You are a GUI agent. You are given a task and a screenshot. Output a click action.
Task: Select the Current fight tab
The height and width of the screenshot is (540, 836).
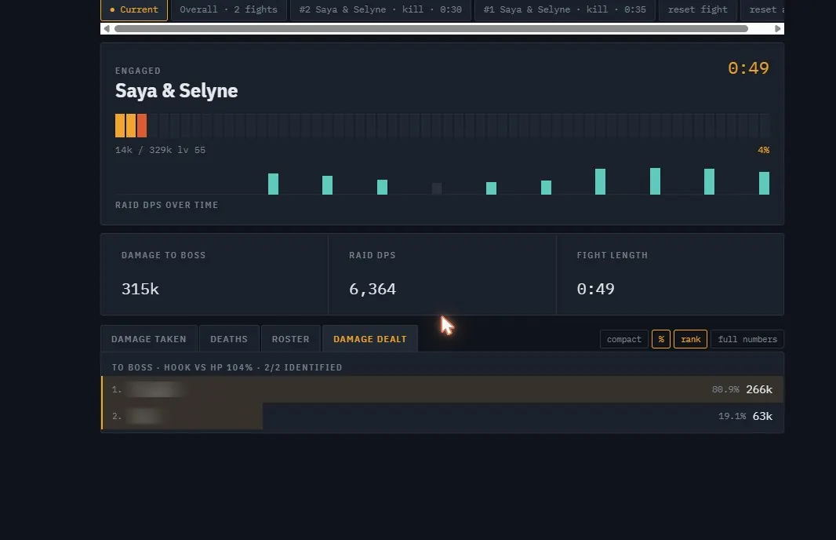point(134,9)
